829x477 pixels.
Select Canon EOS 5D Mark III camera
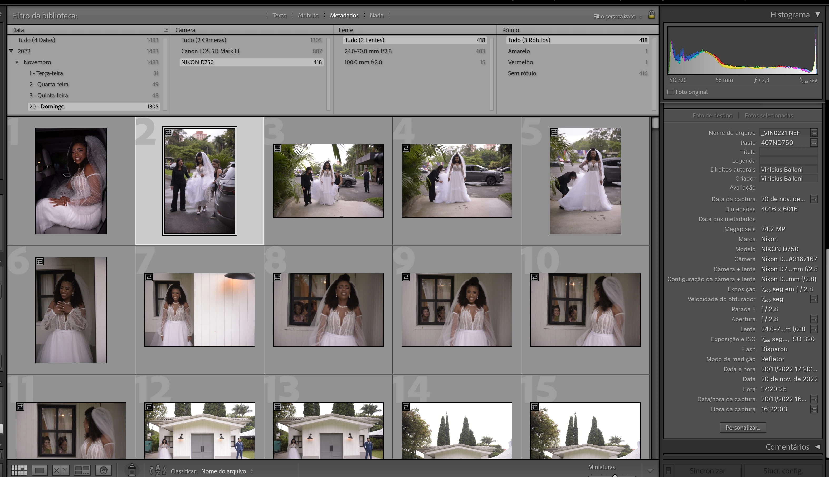[210, 51]
